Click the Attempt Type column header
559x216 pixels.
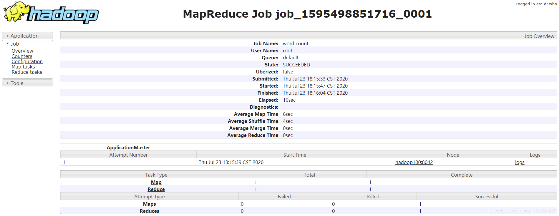(149, 197)
